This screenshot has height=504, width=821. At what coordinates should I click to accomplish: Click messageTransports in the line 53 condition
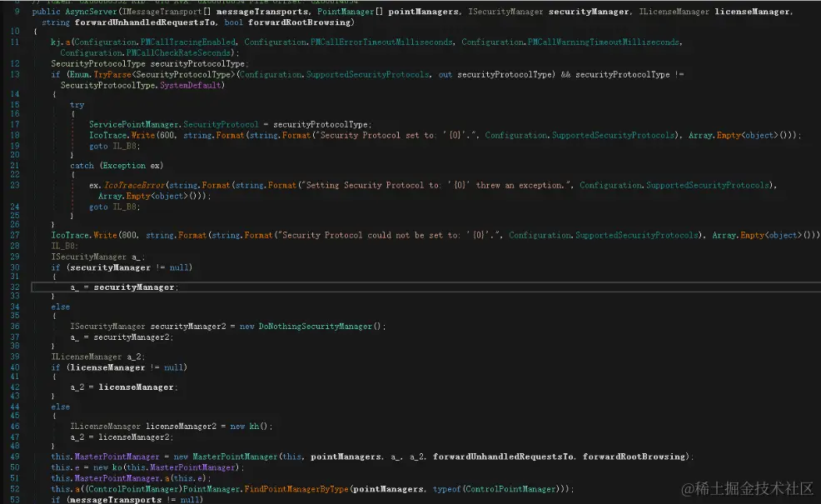pyautogui.click(x=115, y=500)
